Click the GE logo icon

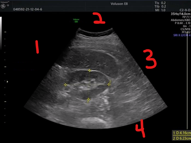[x=3, y=6]
